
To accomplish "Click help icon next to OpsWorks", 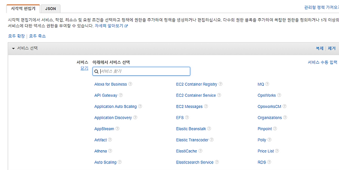I will point(279,95).
